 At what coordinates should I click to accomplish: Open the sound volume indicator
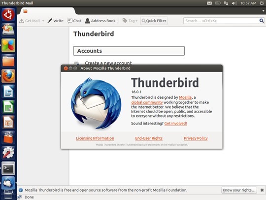coord(234,3)
